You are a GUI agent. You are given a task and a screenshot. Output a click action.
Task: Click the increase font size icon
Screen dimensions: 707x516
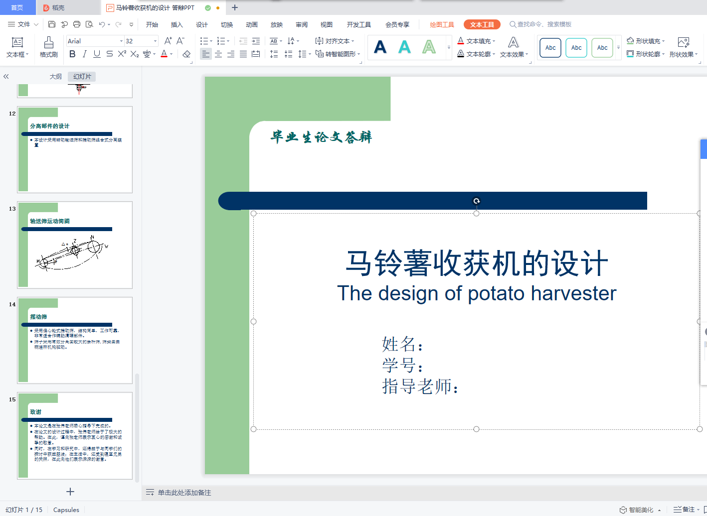168,41
